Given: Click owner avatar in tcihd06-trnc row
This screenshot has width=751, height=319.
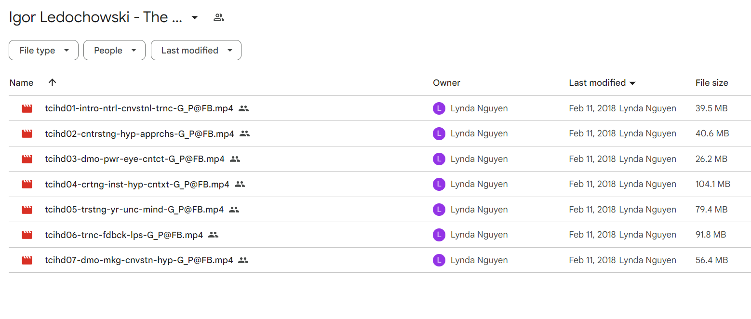Looking at the screenshot, I should pos(439,235).
